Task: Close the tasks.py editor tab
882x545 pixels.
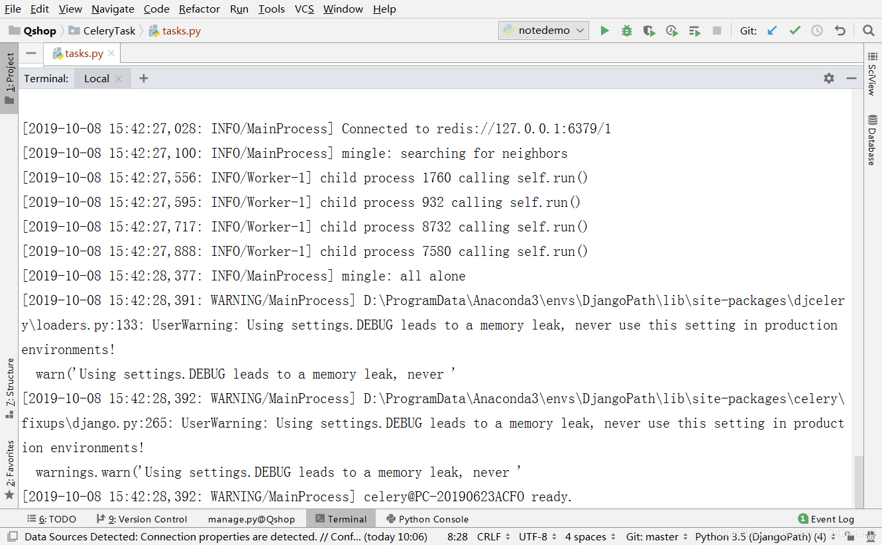Action: coord(111,53)
